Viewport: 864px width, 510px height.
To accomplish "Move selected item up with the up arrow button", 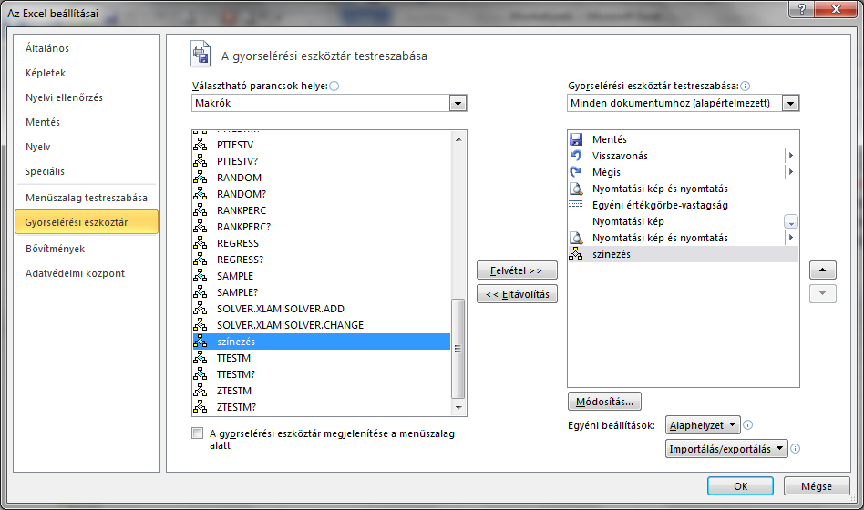I will coord(823,270).
